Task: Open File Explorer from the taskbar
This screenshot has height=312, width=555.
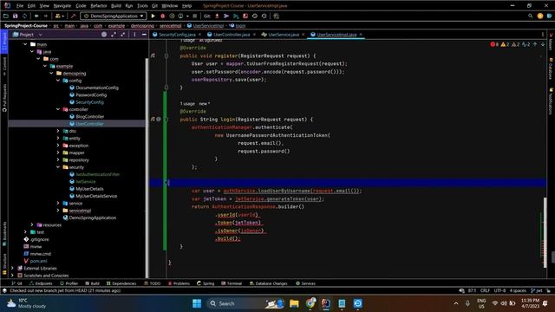Action: coord(294,303)
